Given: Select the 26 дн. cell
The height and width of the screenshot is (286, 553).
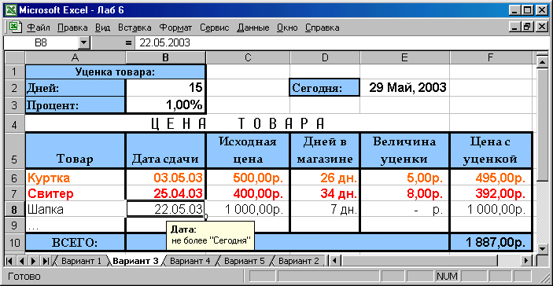Looking at the screenshot, I should coord(325,178).
